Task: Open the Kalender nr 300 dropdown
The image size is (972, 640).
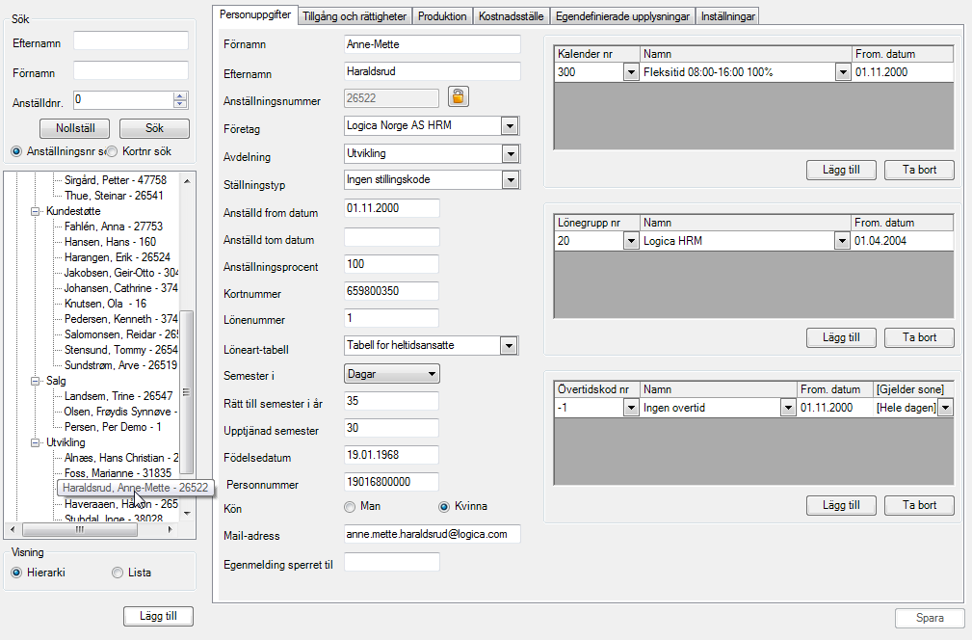Action: pyautogui.click(x=631, y=72)
